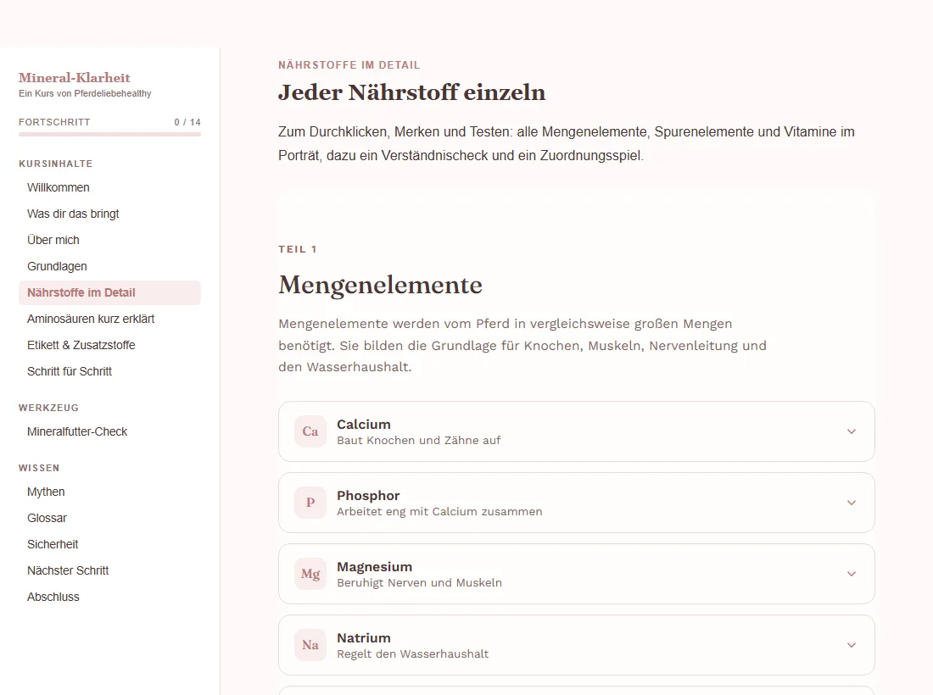Click 'Regelt den Wasserhaushalt' subtitle
The image size is (933, 695).
413,654
